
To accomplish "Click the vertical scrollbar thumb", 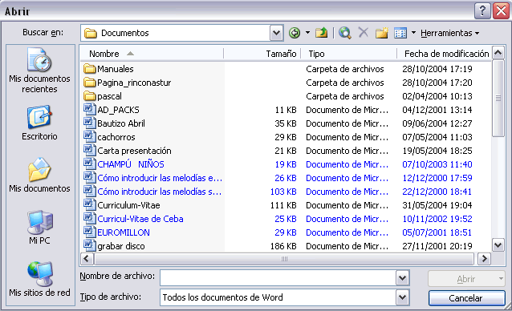I will pyautogui.click(x=498, y=98).
